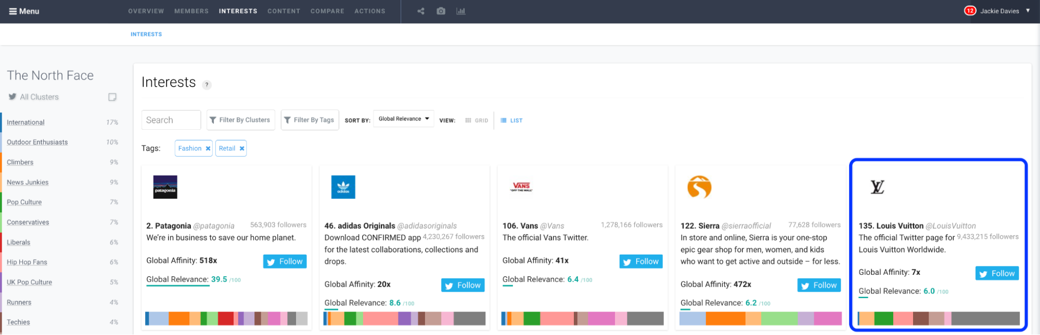Click the Patagonia logo
The width and height of the screenshot is (1040, 335).
[x=165, y=187]
